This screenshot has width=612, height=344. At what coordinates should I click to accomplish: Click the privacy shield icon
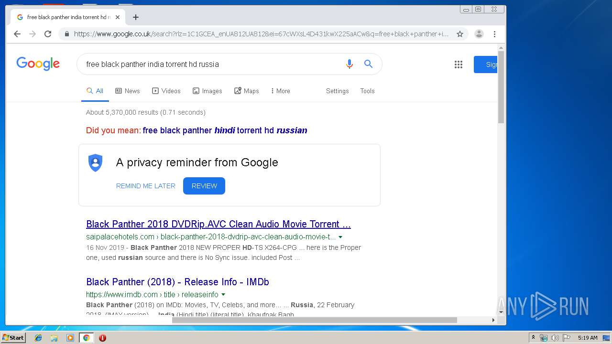tap(96, 162)
